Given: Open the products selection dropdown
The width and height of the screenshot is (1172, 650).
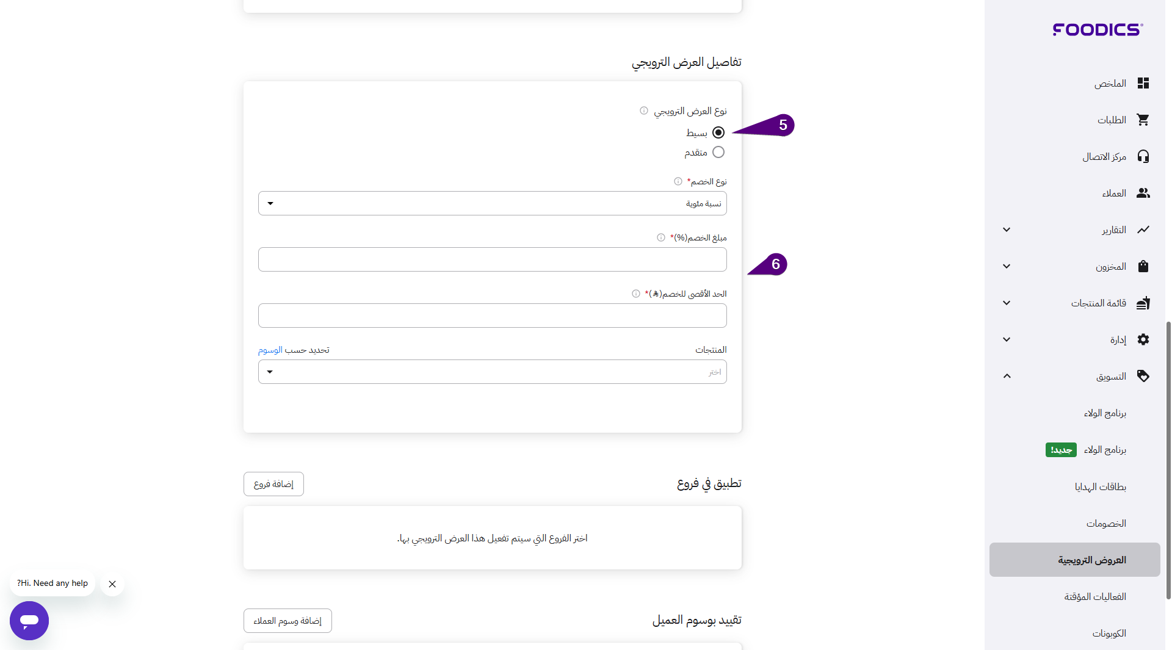Looking at the screenshot, I should pos(492,372).
